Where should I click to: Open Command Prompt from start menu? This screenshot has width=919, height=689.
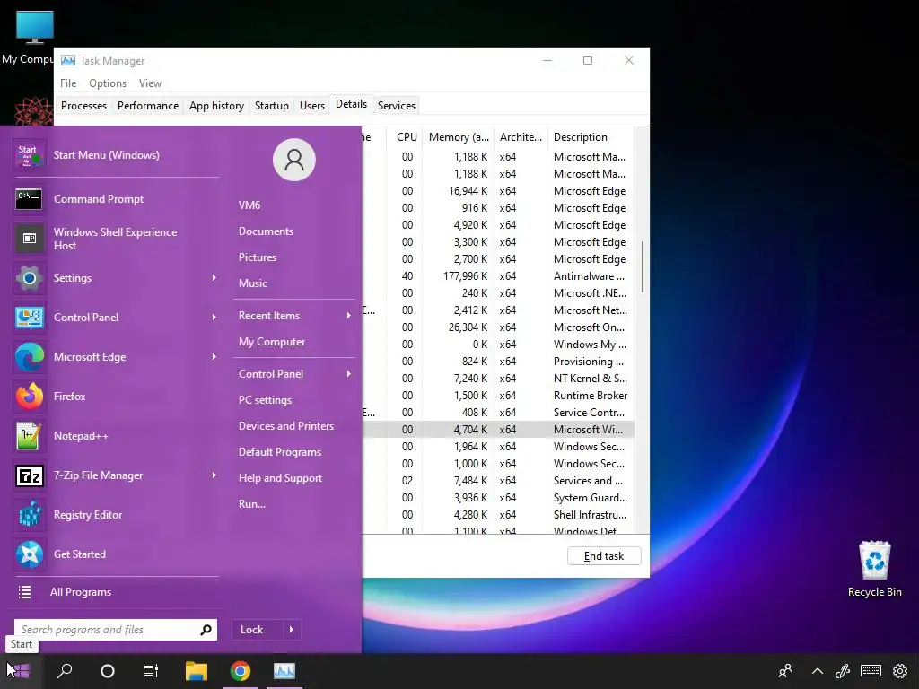116,199
